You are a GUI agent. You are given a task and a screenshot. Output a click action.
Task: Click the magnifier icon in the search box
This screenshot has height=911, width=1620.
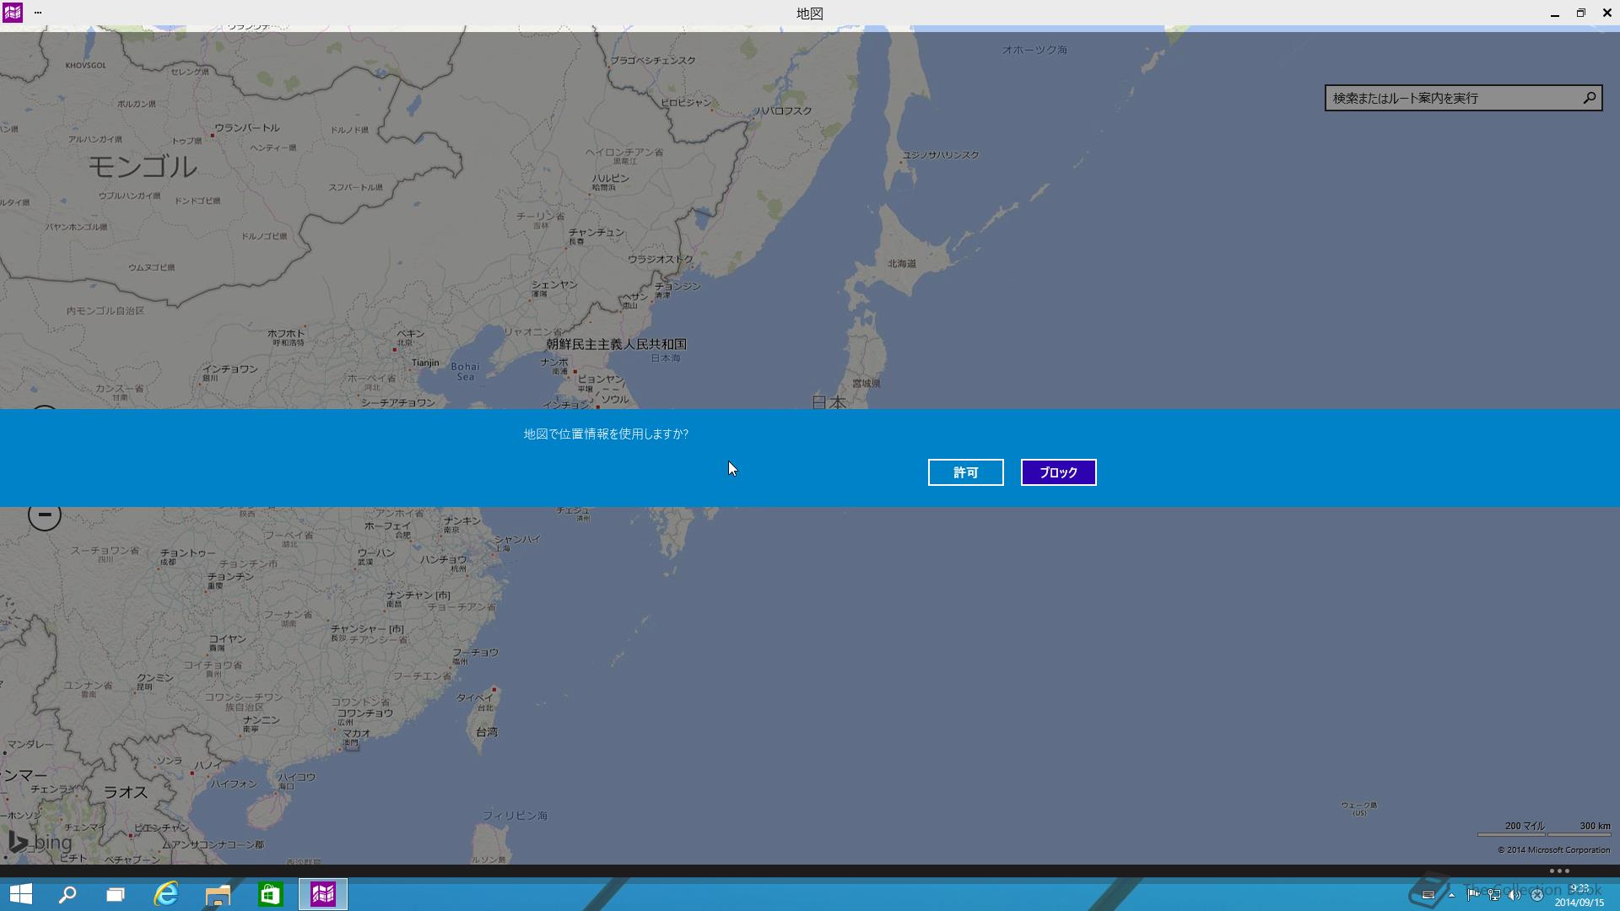coord(1589,98)
